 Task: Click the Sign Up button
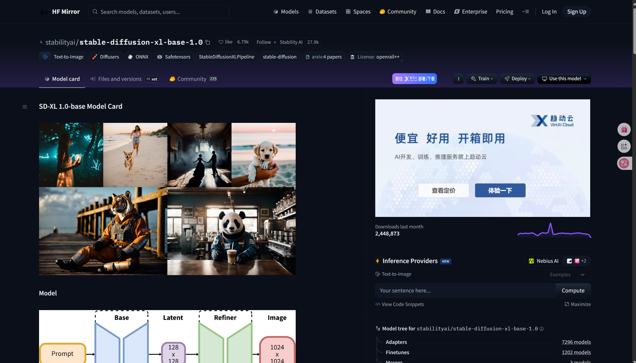pos(576,12)
